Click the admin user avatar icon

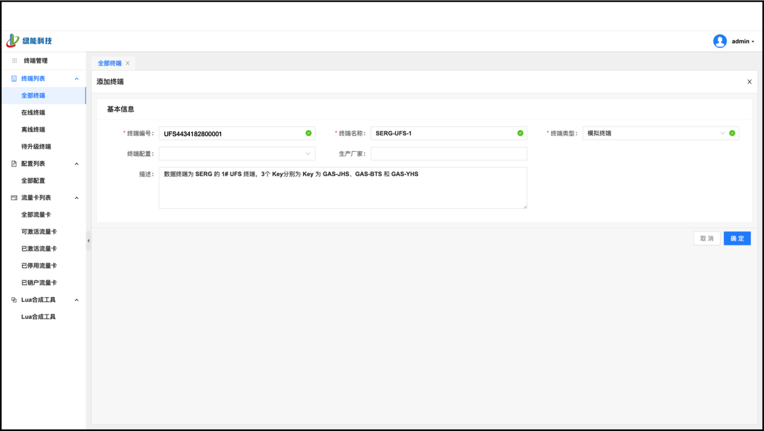pyautogui.click(x=719, y=41)
